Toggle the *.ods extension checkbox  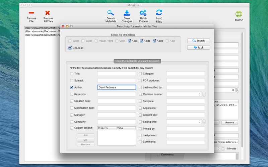141,41
